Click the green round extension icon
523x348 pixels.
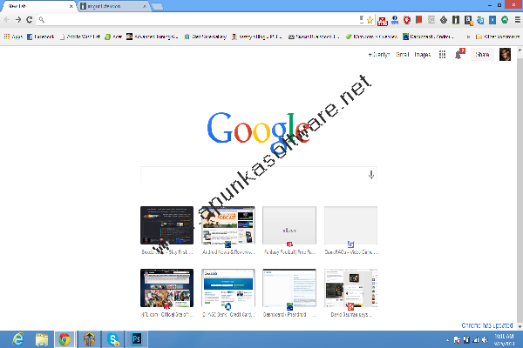[x=505, y=20]
